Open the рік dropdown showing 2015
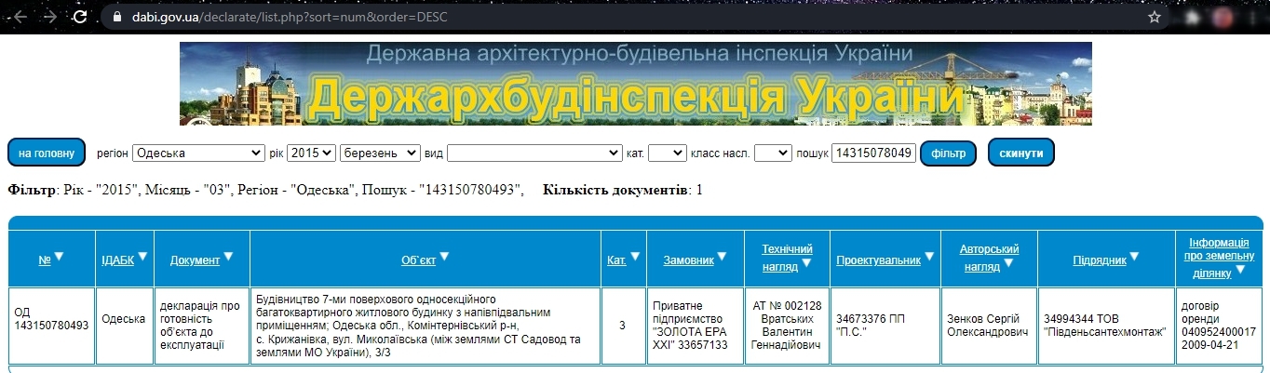The image size is (1270, 373). pyautogui.click(x=312, y=153)
